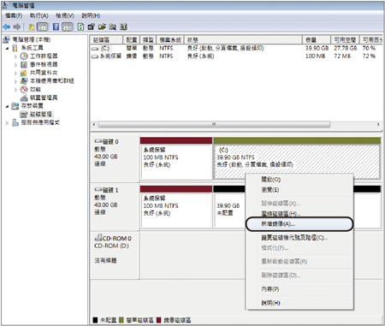Click the olive green bar above (C:) volume
The image size is (385, 326).
[x=297, y=140]
